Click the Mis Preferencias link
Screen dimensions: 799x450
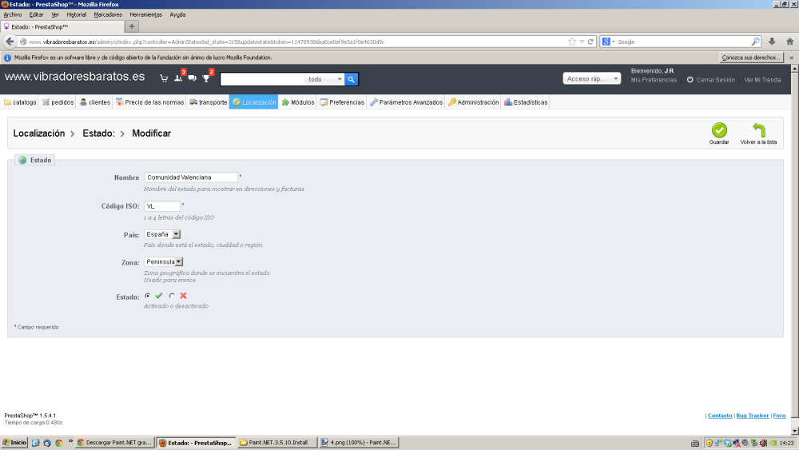pos(654,80)
